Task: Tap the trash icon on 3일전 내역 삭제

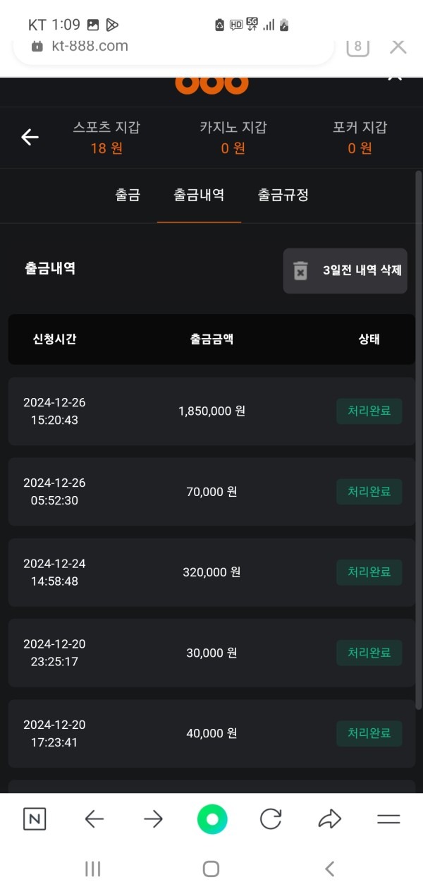Action: pos(301,271)
